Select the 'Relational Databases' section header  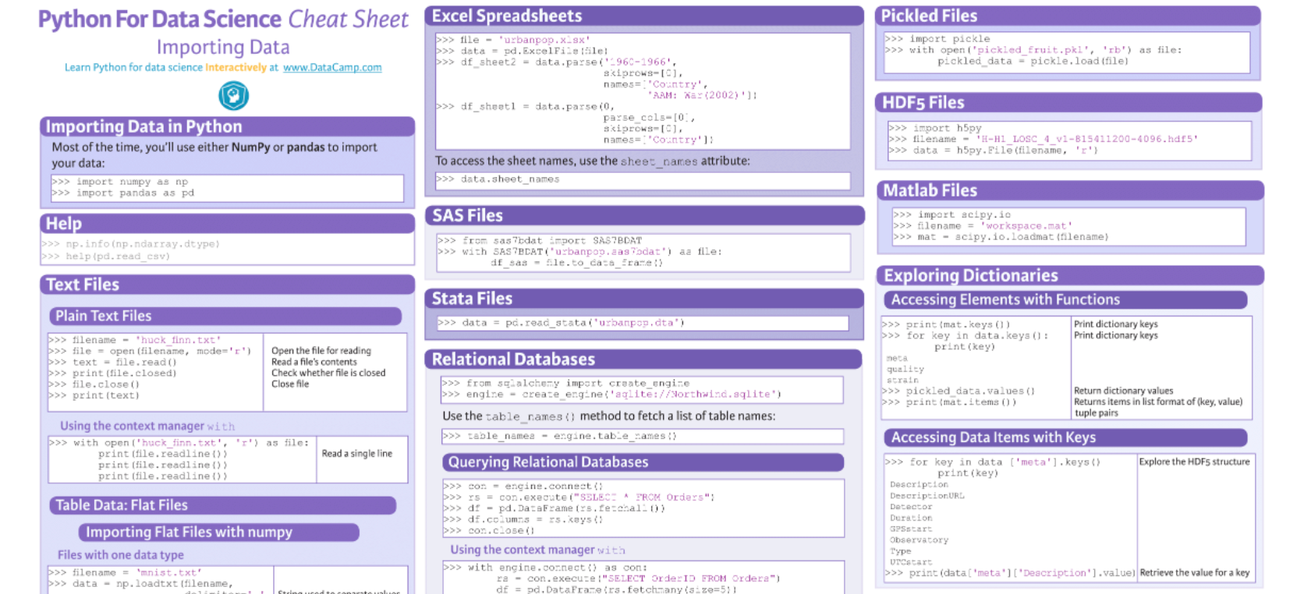click(643, 359)
